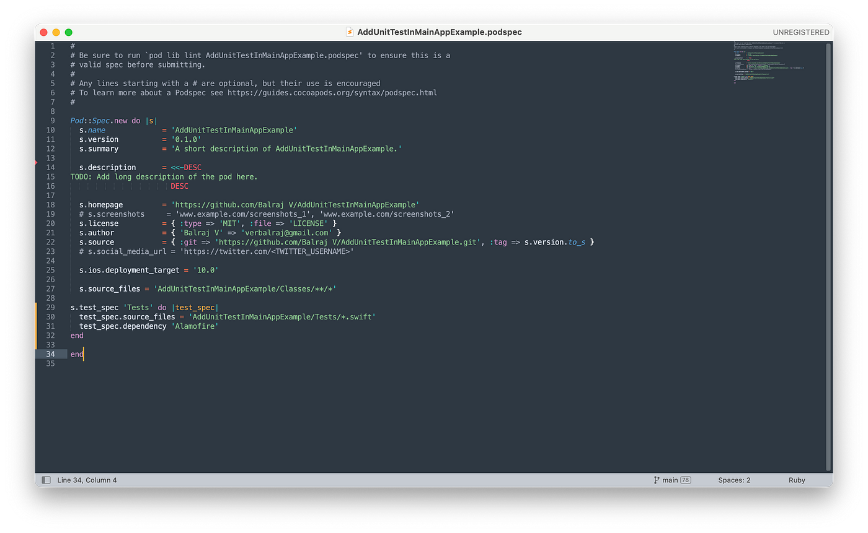
Task: Click the 'pod lib lint' comment line
Action: click(x=260, y=56)
